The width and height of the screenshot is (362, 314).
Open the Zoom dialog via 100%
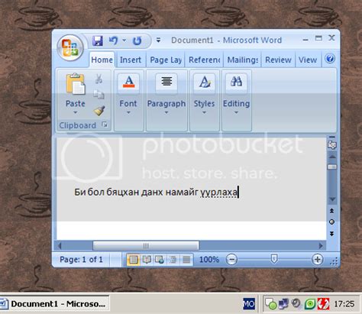209,260
